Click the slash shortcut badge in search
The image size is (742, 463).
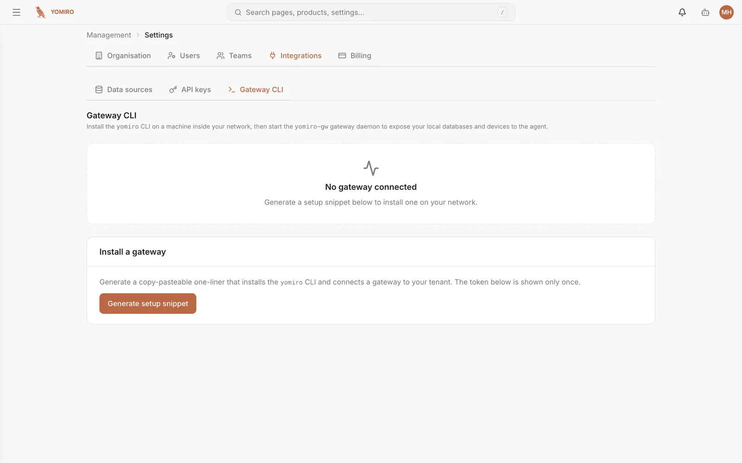click(x=502, y=13)
